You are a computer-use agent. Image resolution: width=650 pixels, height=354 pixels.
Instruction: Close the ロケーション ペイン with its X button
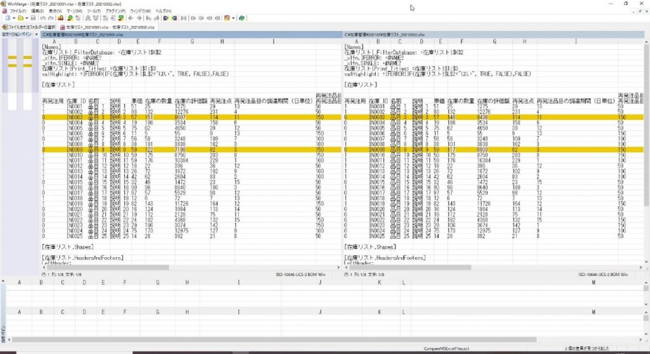click(36, 35)
